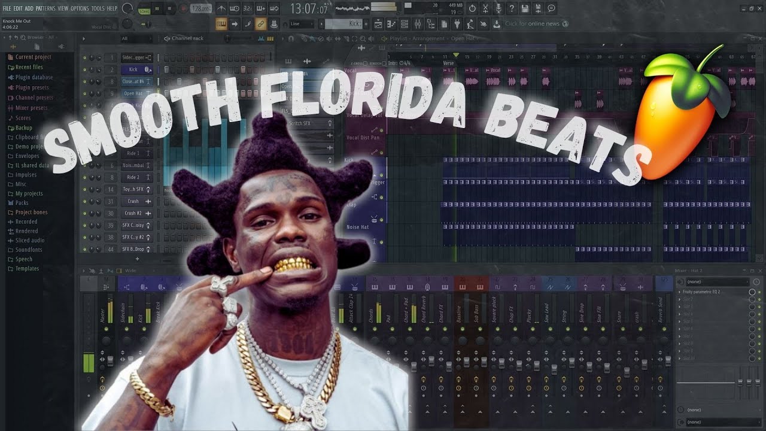
Task: Click the typing keyboard to piano icon
Action: pyautogui.click(x=221, y=24)
